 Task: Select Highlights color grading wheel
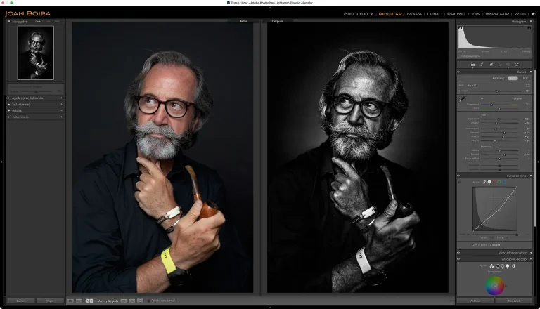pyautogui.click(x=507, y=265)
